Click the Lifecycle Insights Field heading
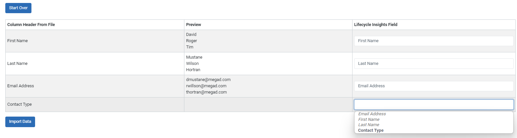This screenshot has width=517, height=138. pos(376,25)
